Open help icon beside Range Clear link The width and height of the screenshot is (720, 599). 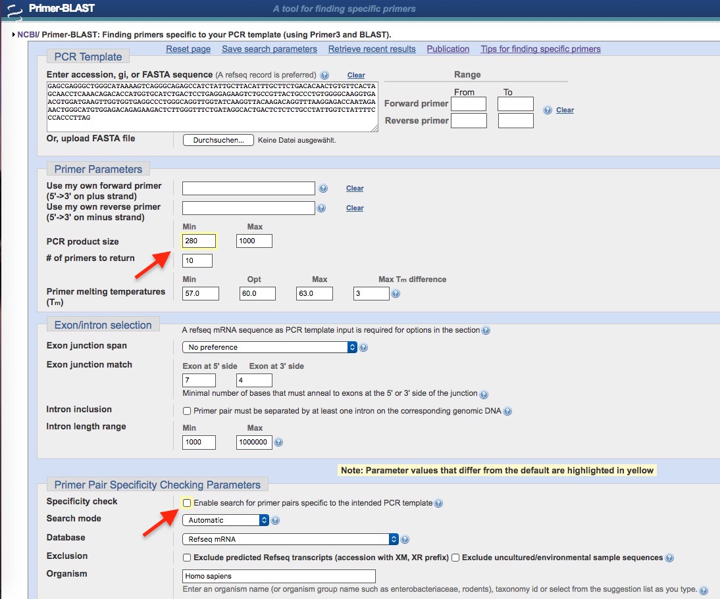548,110
